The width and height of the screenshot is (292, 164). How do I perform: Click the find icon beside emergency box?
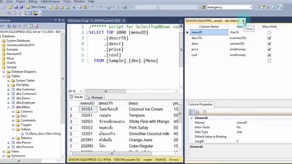[203, 7]
